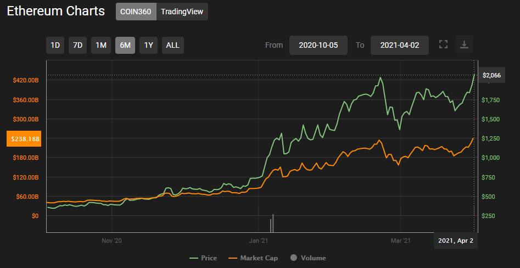Open the fullscreen chart icon
520x268 pixels.
point(443,44)
